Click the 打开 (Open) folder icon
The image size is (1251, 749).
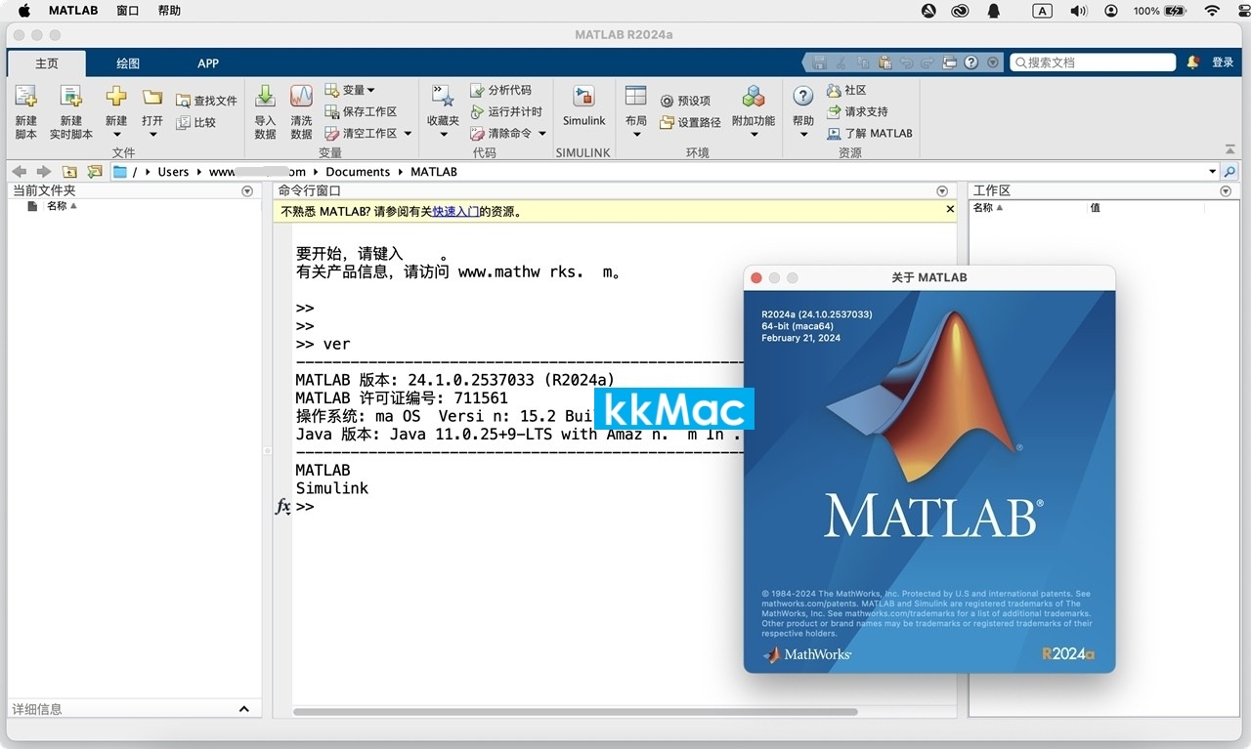coord(152,98)
